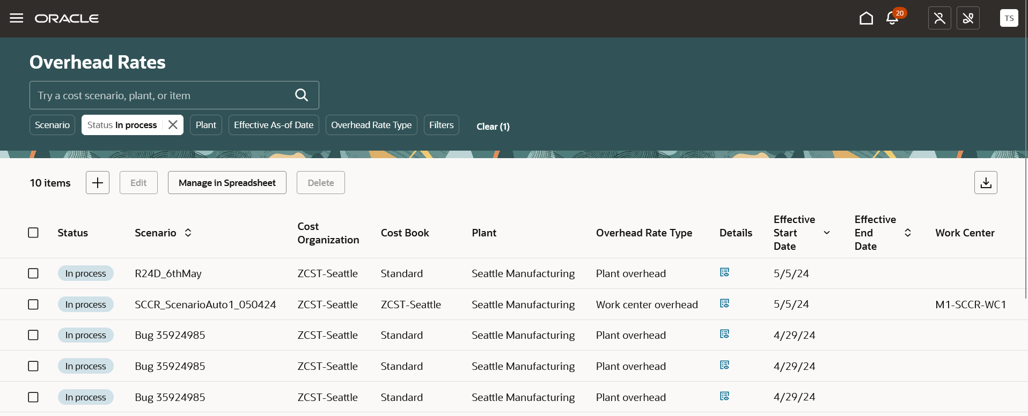Click the Clear (1) filters link
This screenshot has height=416, width=1028.
click(x=493, y=127)
